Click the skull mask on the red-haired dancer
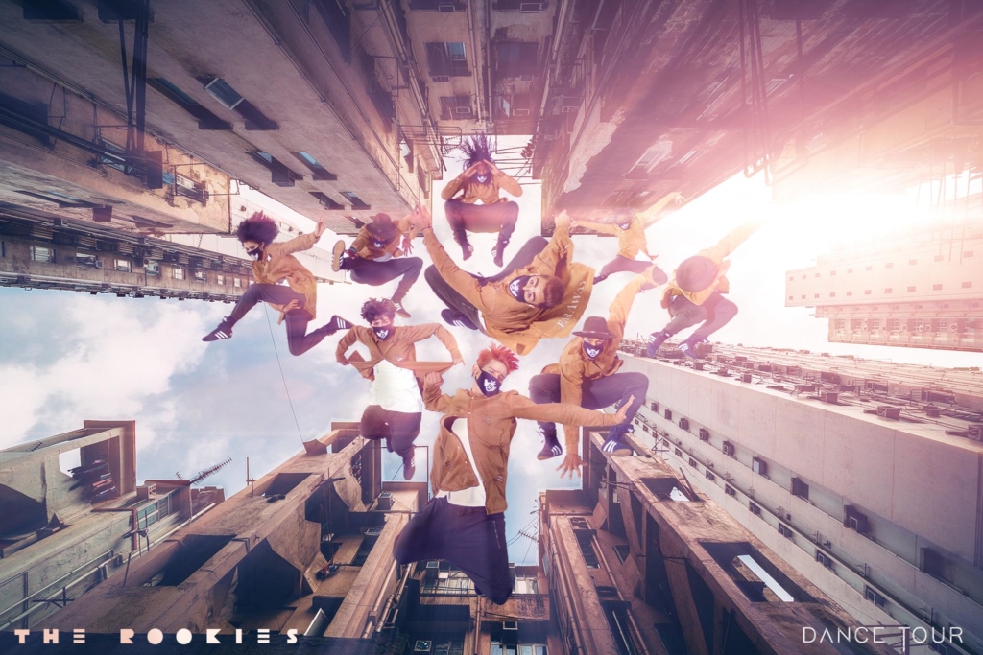 tap(488, 384)
